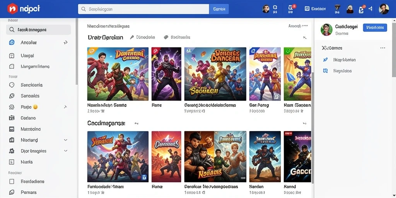Click the tag icon beside Gacheanis
This screenshot has height=198, width=396.
166,38
